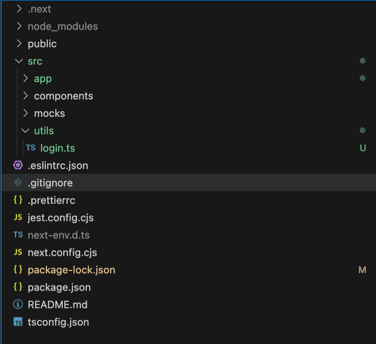Click the green change dot on utils

363,130
